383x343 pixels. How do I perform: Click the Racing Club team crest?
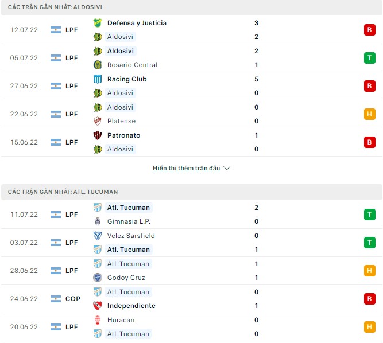pyautogui.click(x=98, y=79)
